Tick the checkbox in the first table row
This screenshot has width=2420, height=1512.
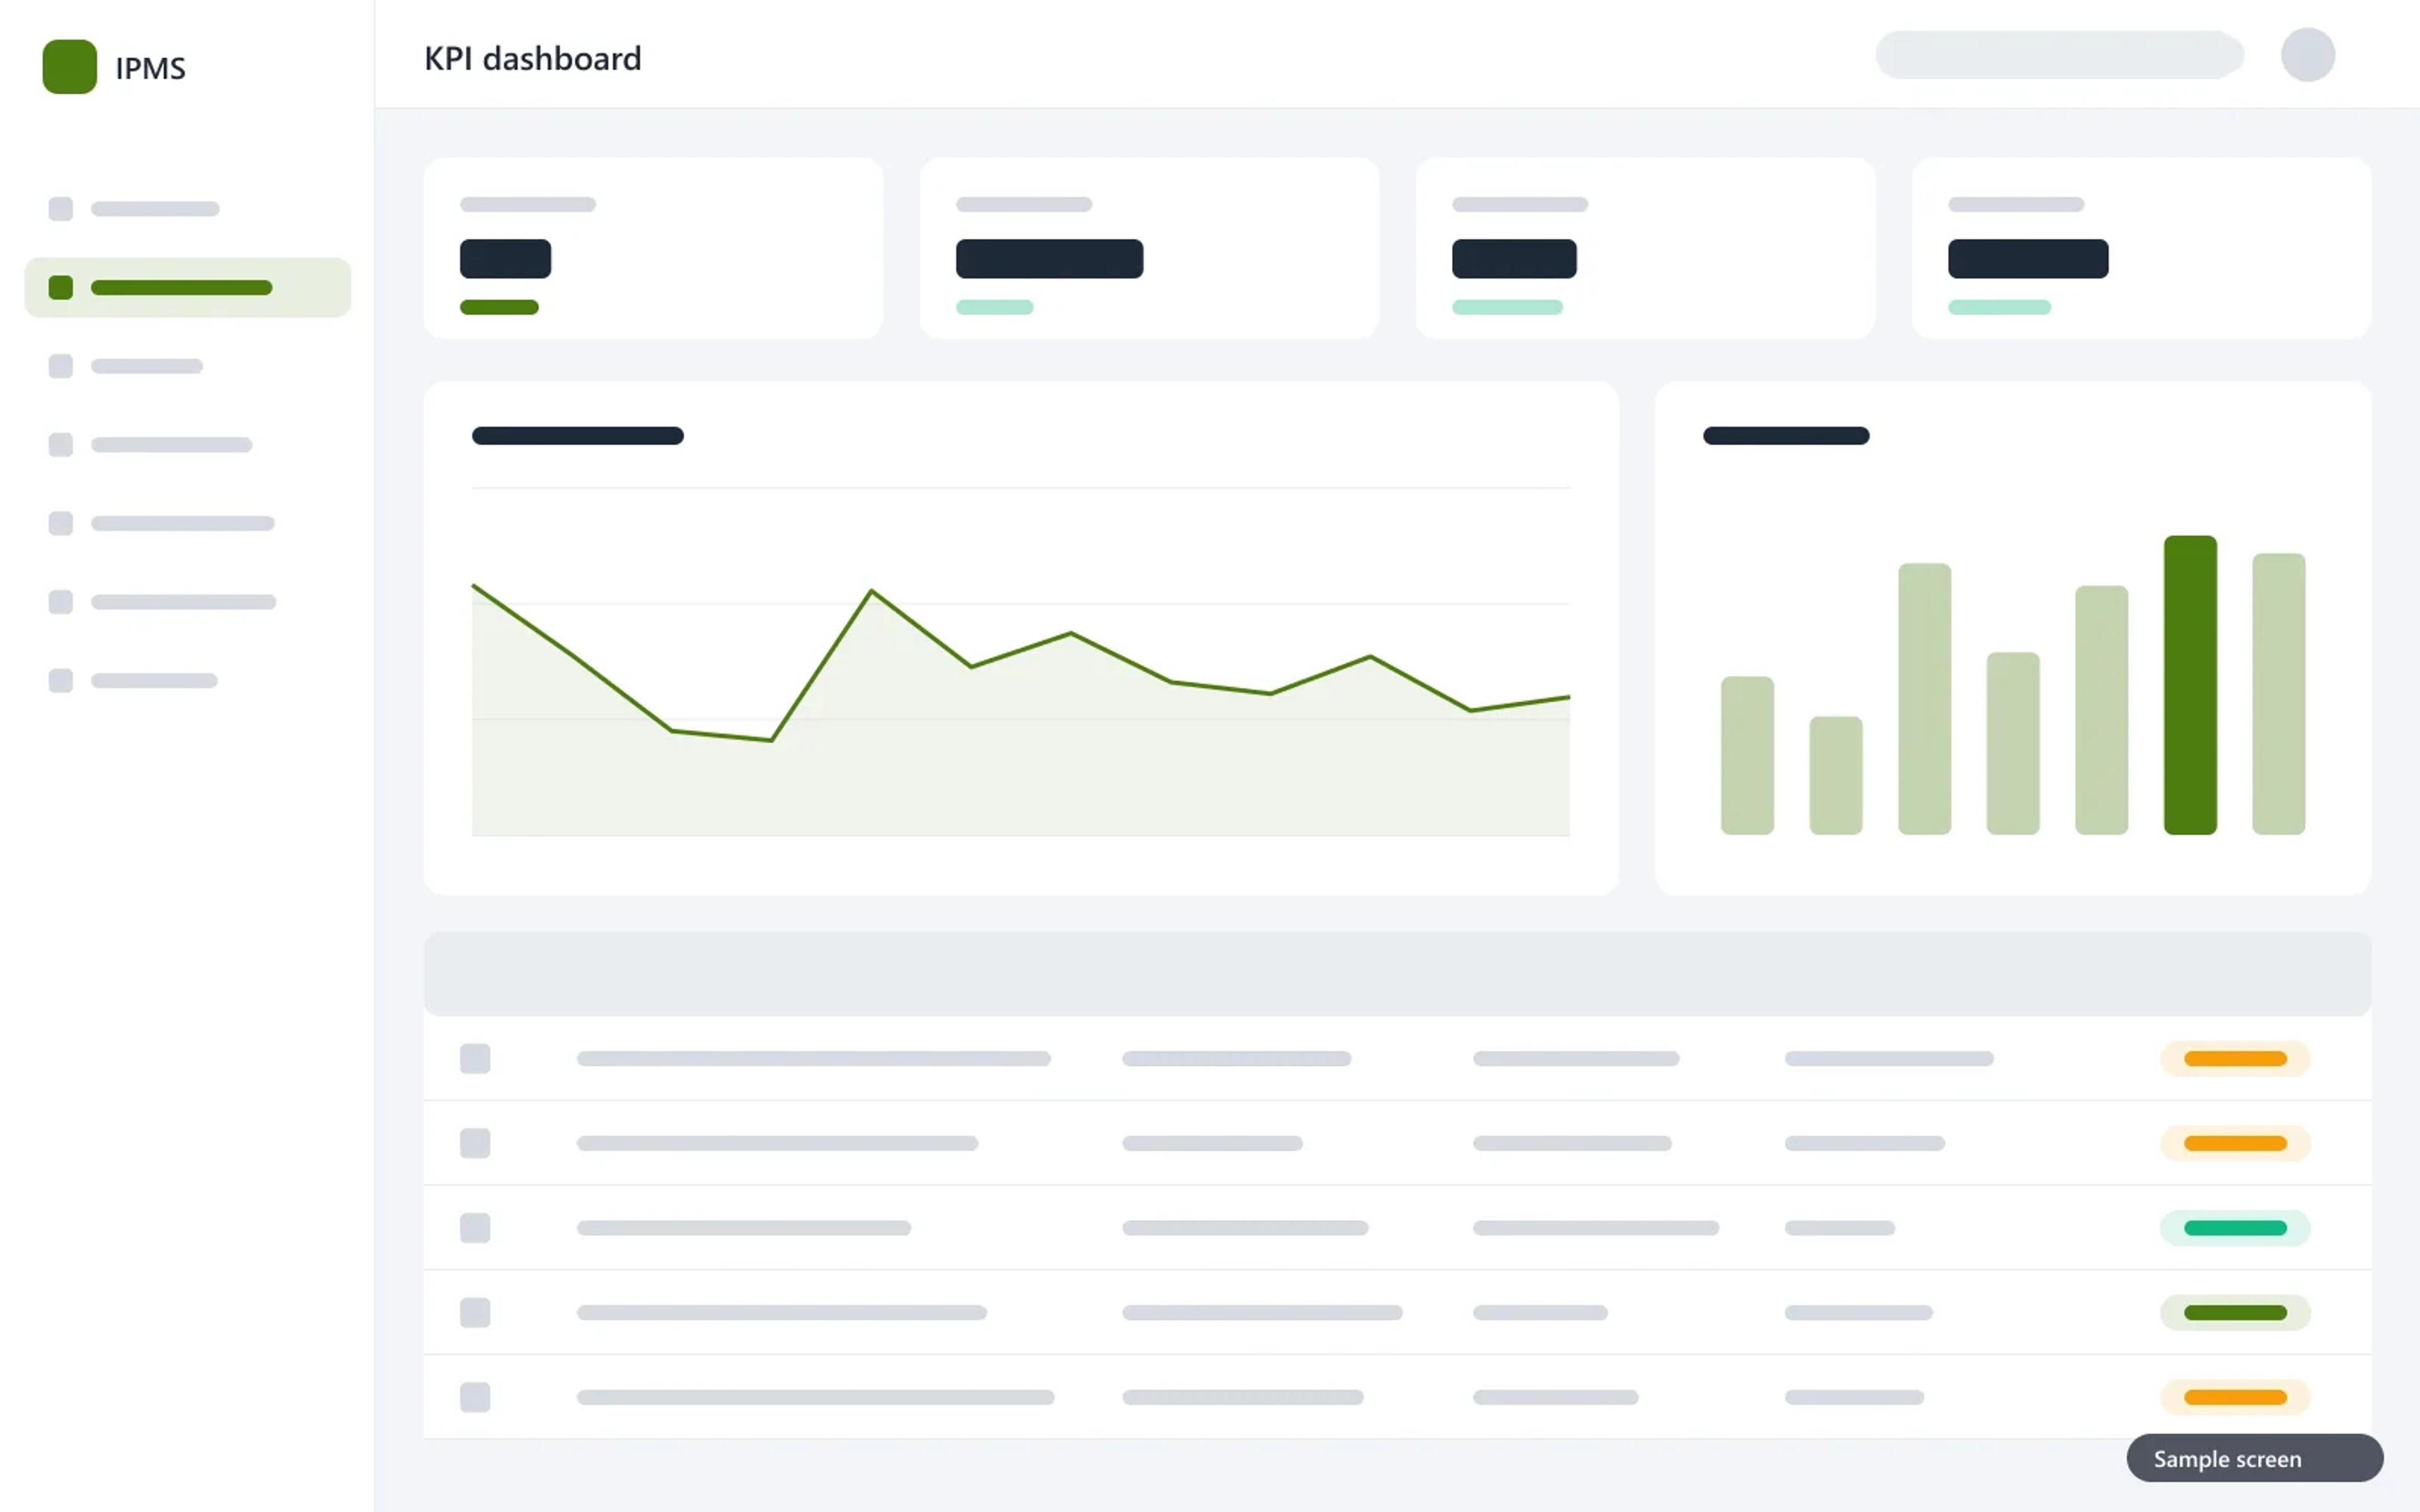tap(475, 1059)
